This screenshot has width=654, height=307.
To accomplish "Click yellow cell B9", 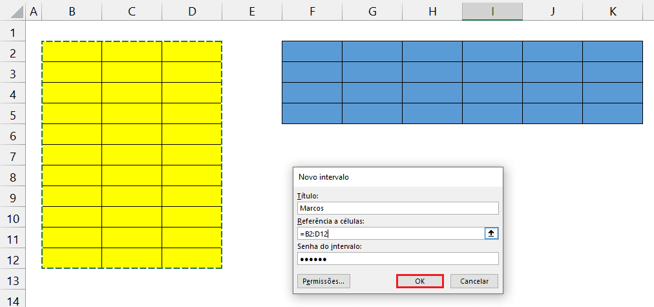I will [x=72, y=196].
